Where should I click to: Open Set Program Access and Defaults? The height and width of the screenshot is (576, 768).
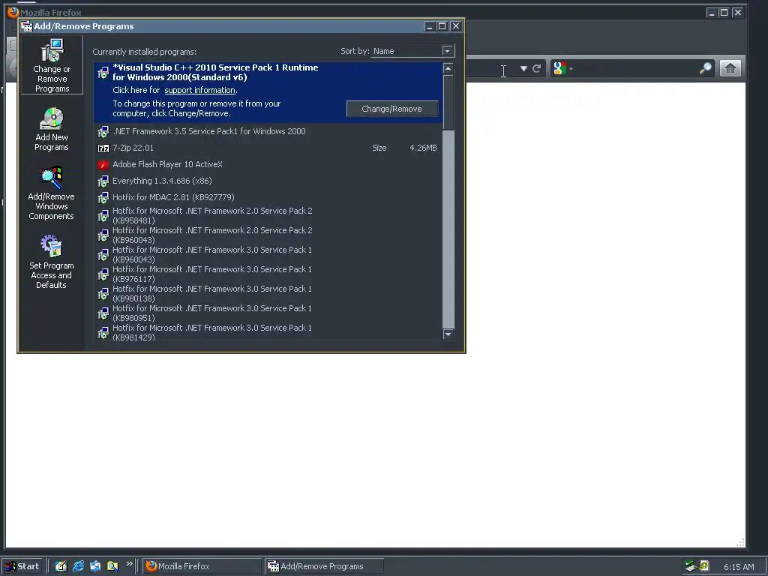click(x=52, y=262)
